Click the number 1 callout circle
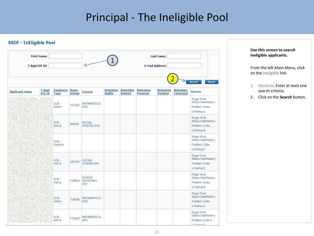The width and height of the screenshot is (314, 236). tap(113, 61)
